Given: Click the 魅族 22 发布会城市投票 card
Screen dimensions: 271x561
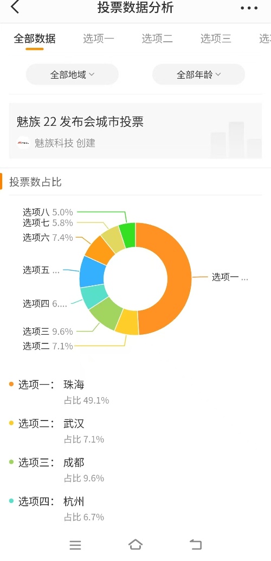Looking at the screenshot, I should [x=135, y=131].
